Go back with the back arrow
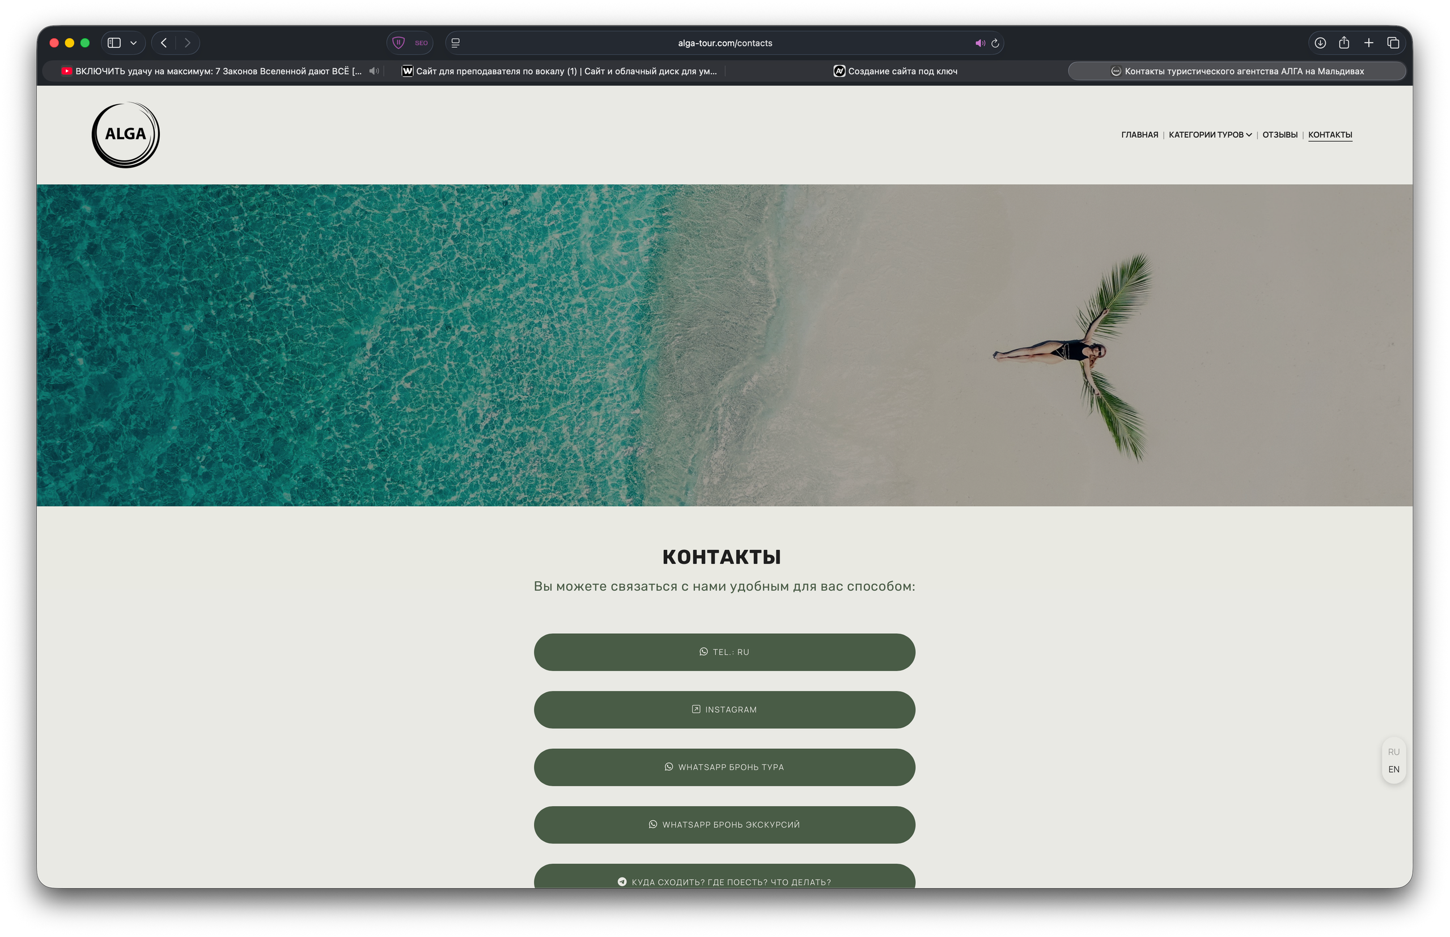1450x937 pixels. [x=163, y=43]
